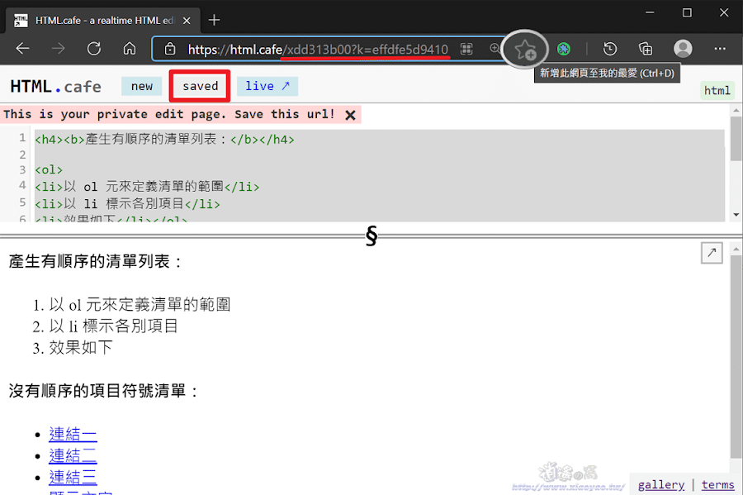Open Collections icon in toolbar
The width and height of the screenshot is (743, 495).
click(646, 49)
